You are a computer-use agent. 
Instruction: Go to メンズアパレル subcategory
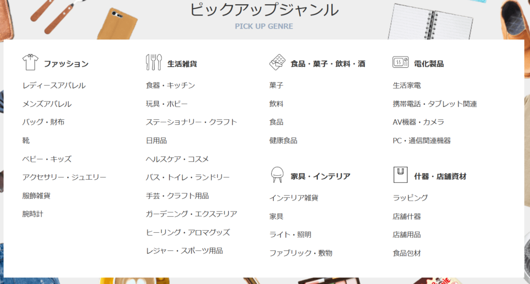coord(47,104)
